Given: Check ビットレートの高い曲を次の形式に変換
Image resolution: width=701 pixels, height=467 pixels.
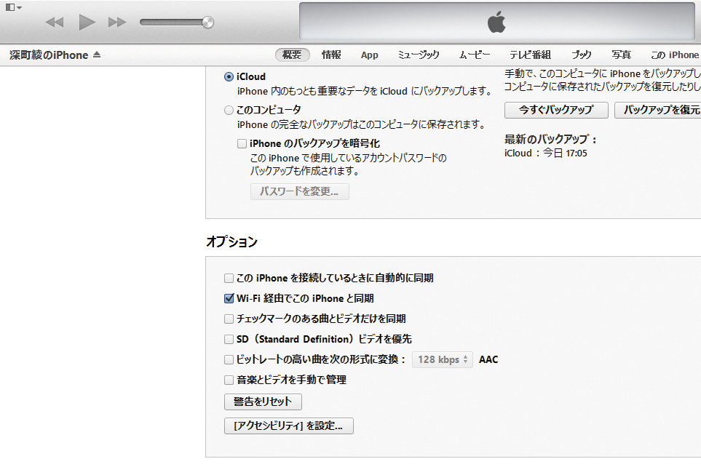Looking at the screenshot, I should 229,359.
